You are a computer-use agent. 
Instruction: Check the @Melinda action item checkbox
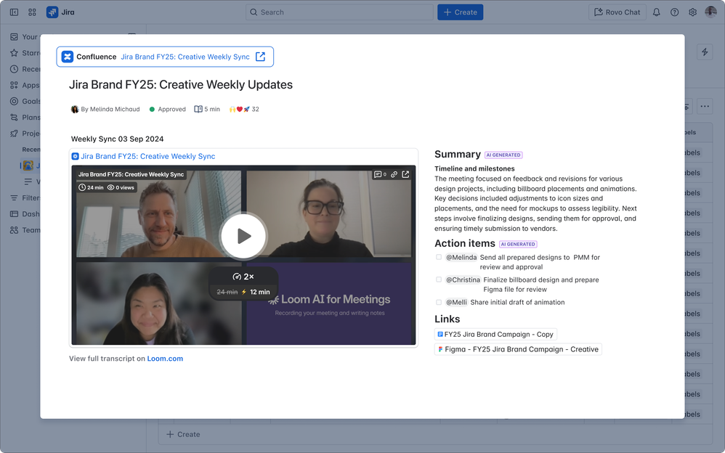(438, 257)
